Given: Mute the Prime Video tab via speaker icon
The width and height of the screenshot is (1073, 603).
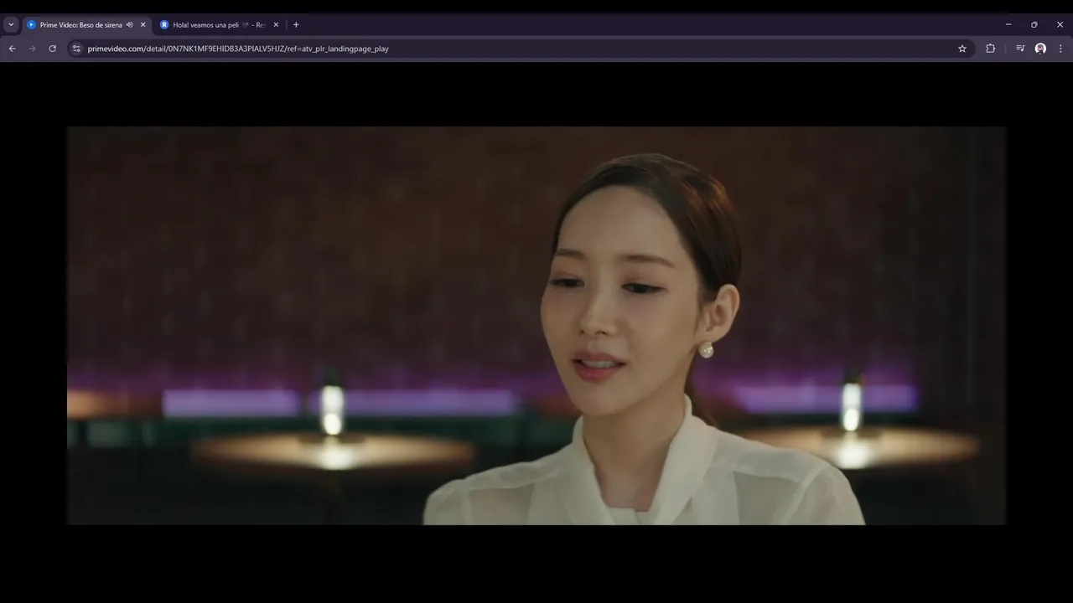Looking at the screenshot, I should tap(129, 25).
